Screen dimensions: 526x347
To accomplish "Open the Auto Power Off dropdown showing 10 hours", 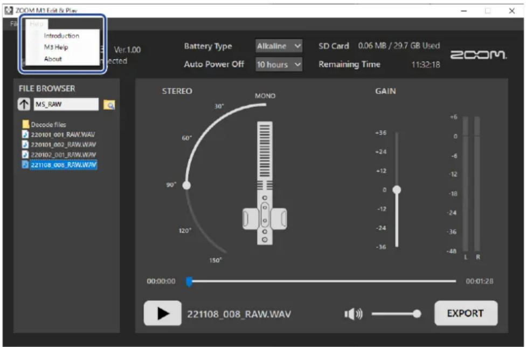I will 279,64.
